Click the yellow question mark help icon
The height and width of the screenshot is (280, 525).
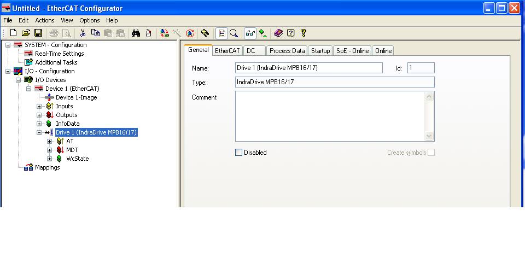point(304,33)
